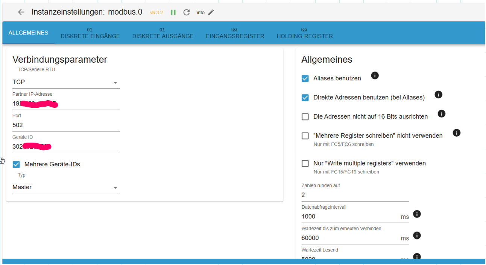Click the back arrow icon
486x265 pixels.
[21, 12]
